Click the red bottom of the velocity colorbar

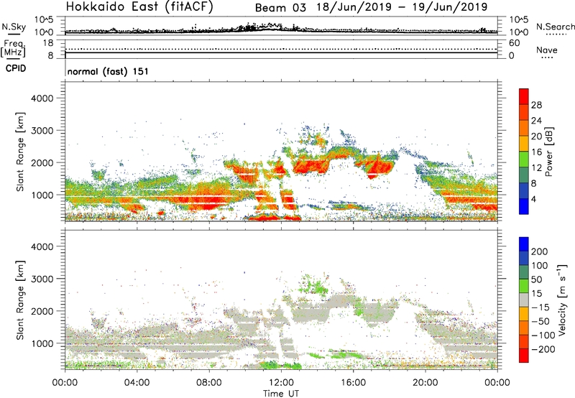(524, 356)
